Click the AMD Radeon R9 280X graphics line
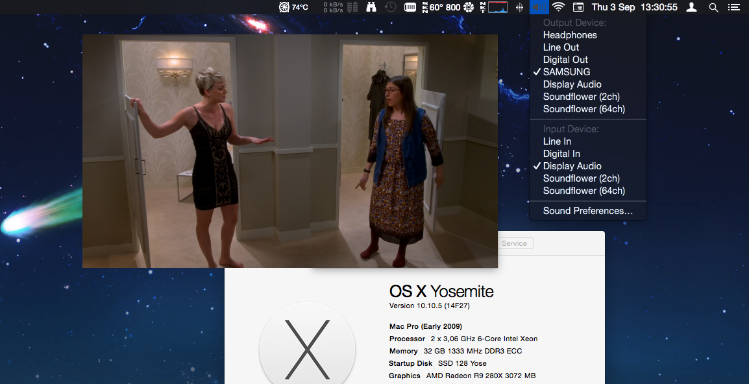Viewport: 749px width, 384px height. (462, 376)
